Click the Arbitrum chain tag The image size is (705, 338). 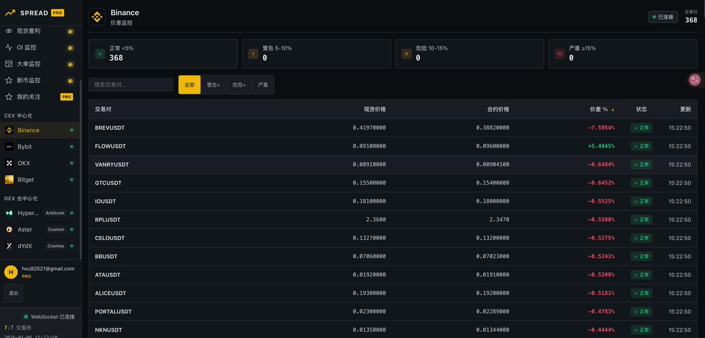[55, 213]
